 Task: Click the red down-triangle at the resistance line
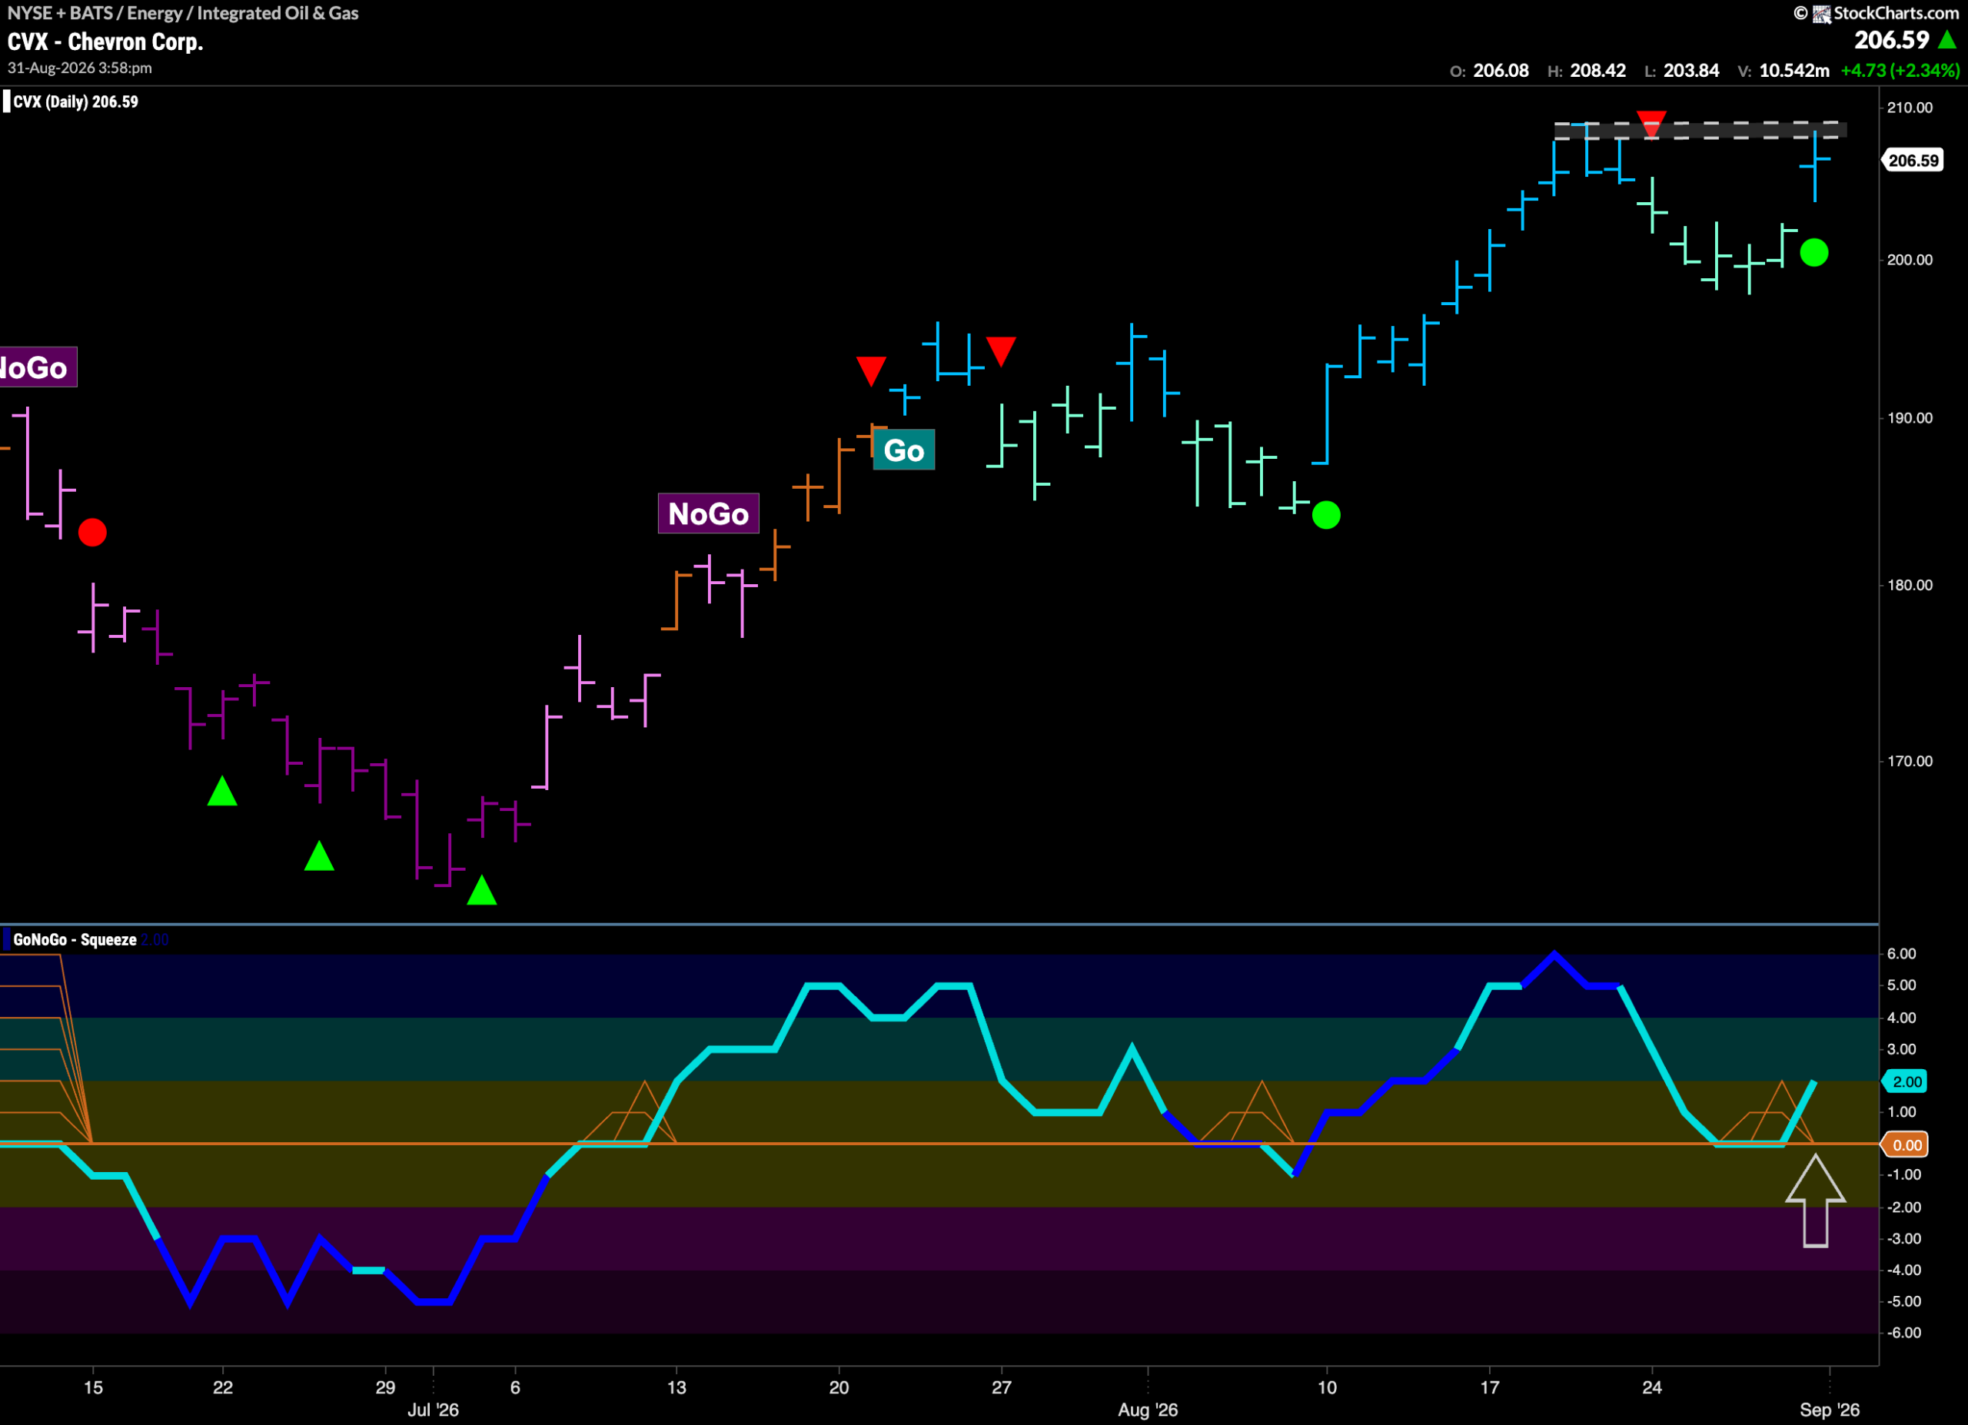point(1651,123)
